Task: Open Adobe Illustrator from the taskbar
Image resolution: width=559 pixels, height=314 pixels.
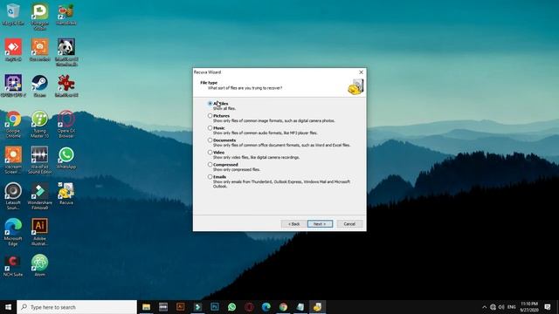Action: (181, 307)
